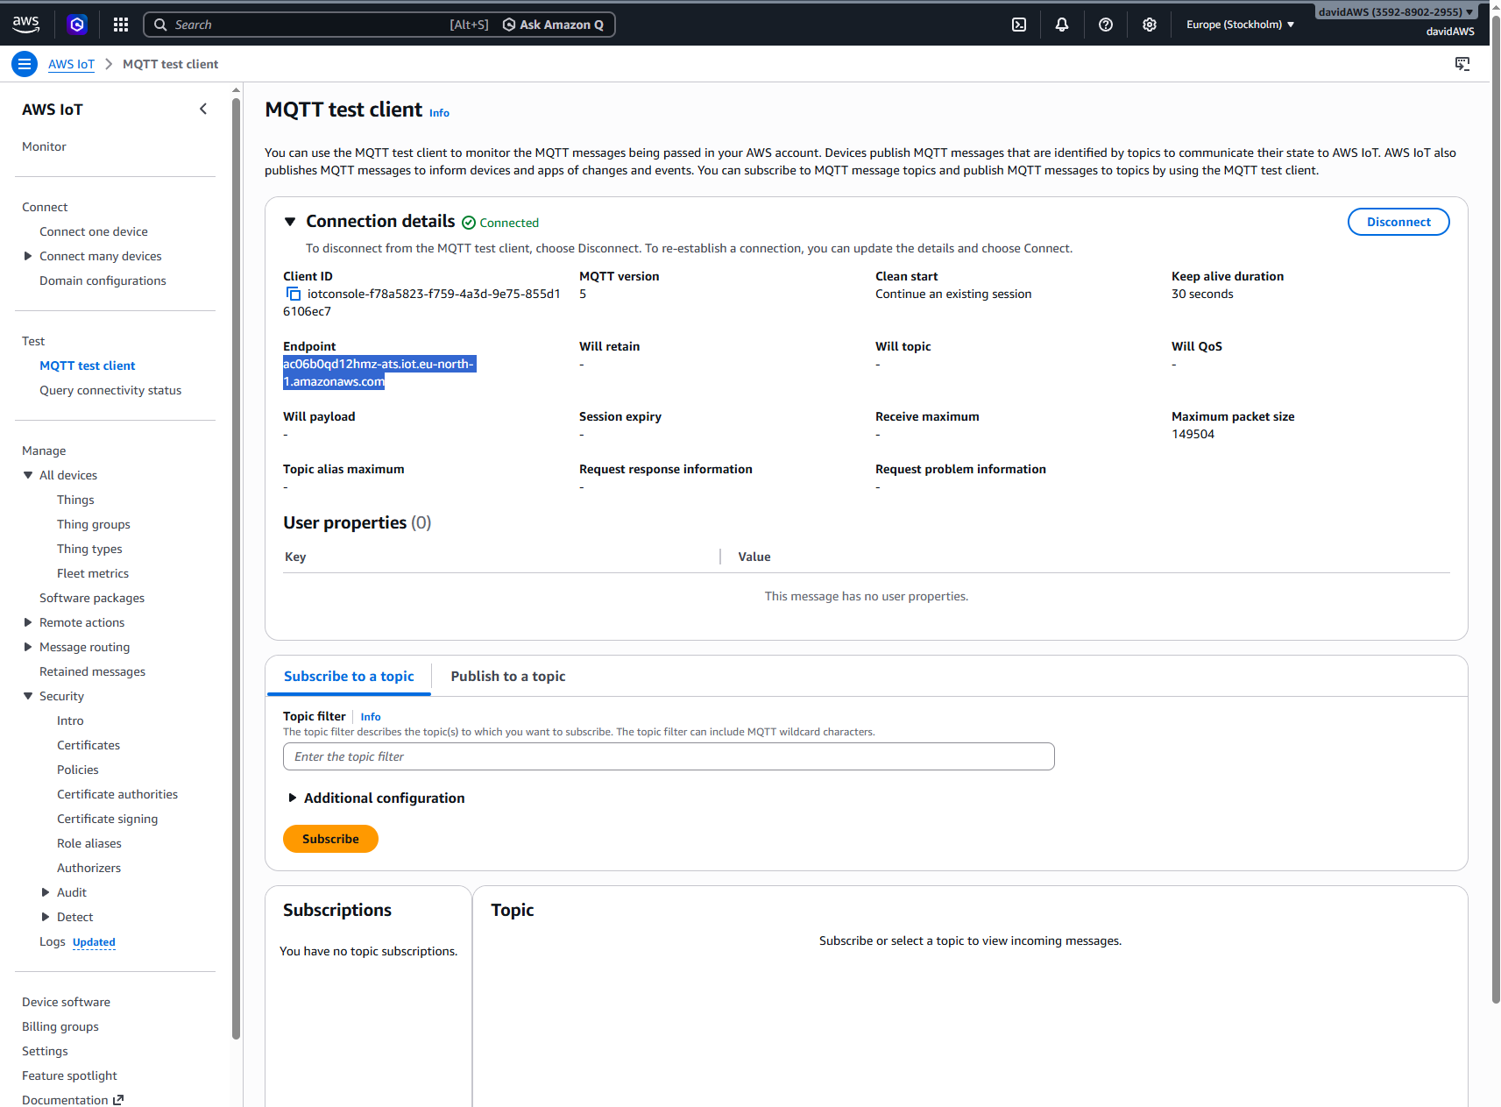Switch to the Subscribe to a topic tab
Screen dimensions: 1501x1107
tap(349, 677)
